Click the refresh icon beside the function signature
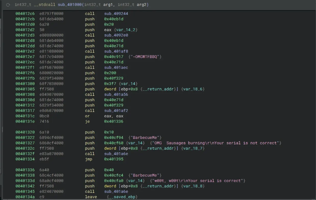Screen dimensions: 316x200 pos(8,5)
